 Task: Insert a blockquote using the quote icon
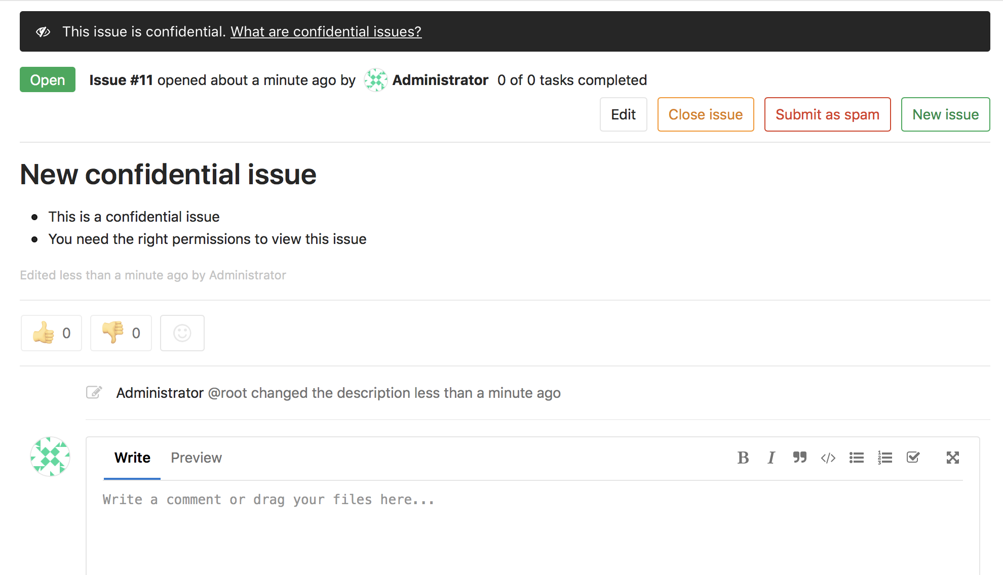pyautogui.click(x=799, y=458)
